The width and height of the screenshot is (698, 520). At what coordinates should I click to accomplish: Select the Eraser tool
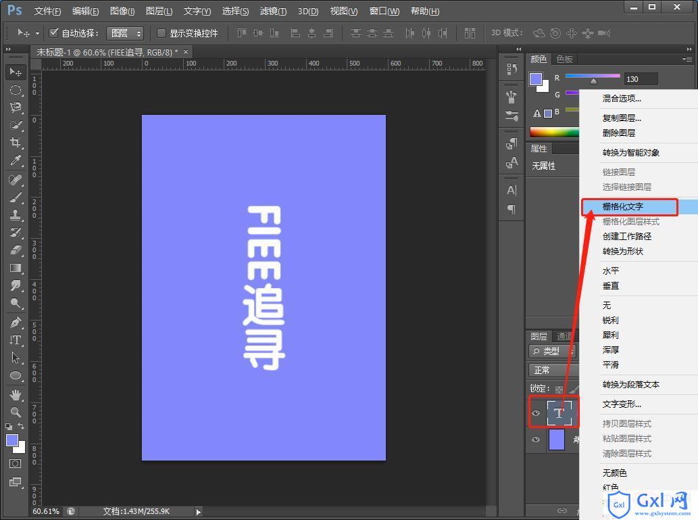coord(16,250)
